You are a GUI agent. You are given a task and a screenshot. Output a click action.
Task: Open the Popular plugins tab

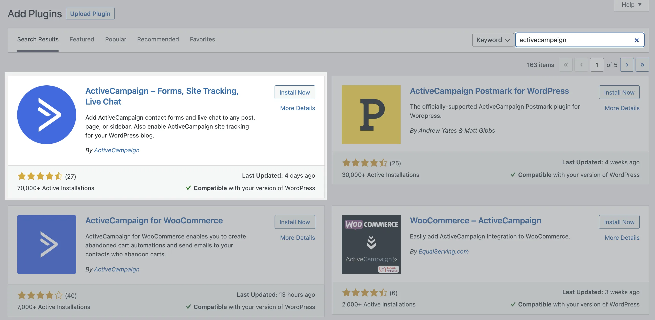click(x=116, y=39)
